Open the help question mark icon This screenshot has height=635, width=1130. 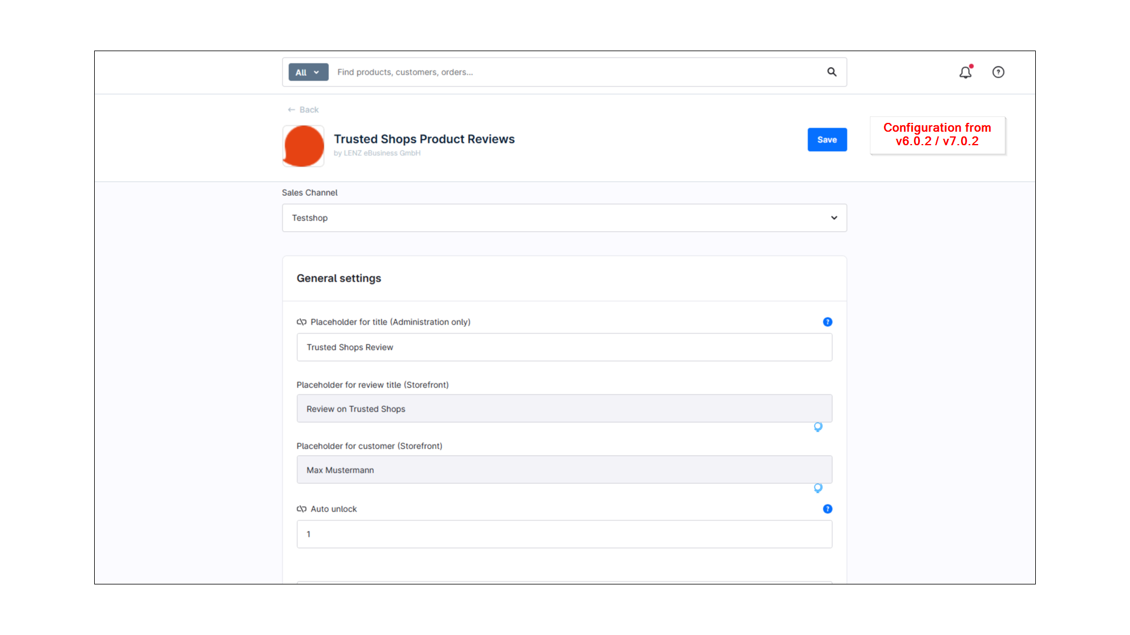[x=998, y=72]
